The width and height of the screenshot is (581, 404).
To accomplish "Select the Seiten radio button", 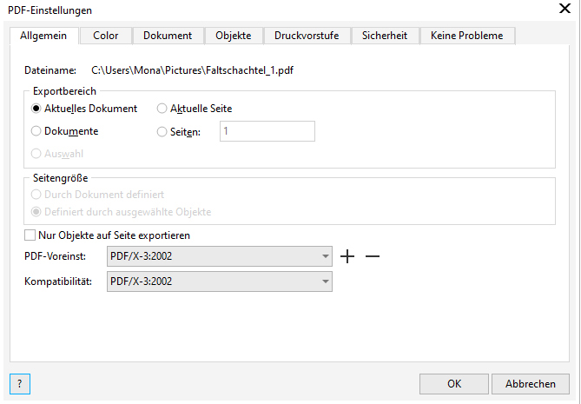I will (x=162, y=131).
